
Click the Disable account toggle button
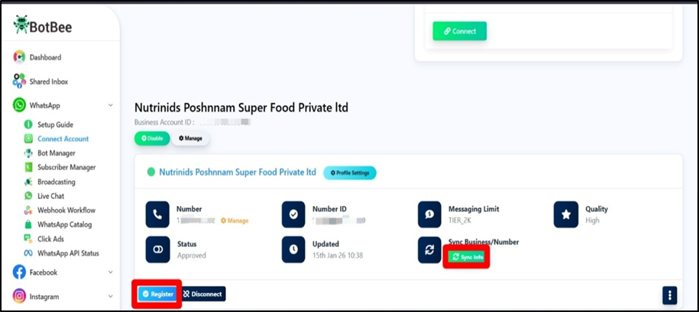coord(152,138)
